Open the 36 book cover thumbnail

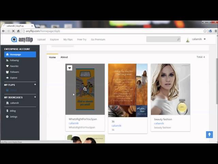tap(128, 90)
